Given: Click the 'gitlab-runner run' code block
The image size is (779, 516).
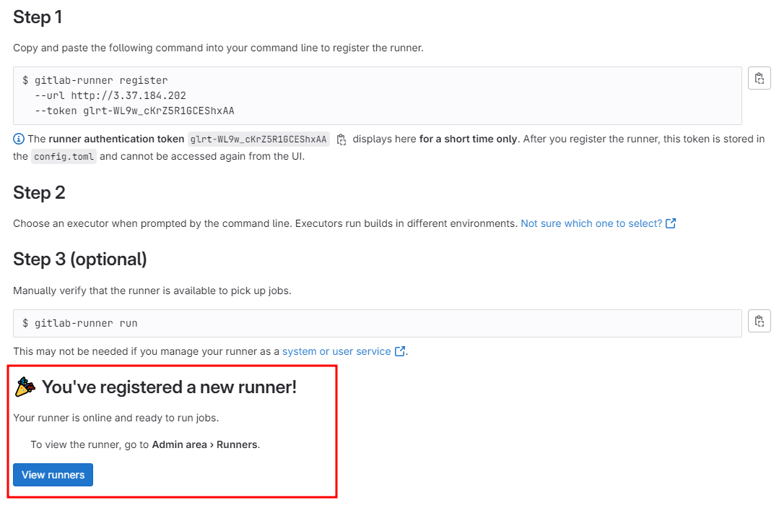Looking at the screenshot, I should pos(377,323).
